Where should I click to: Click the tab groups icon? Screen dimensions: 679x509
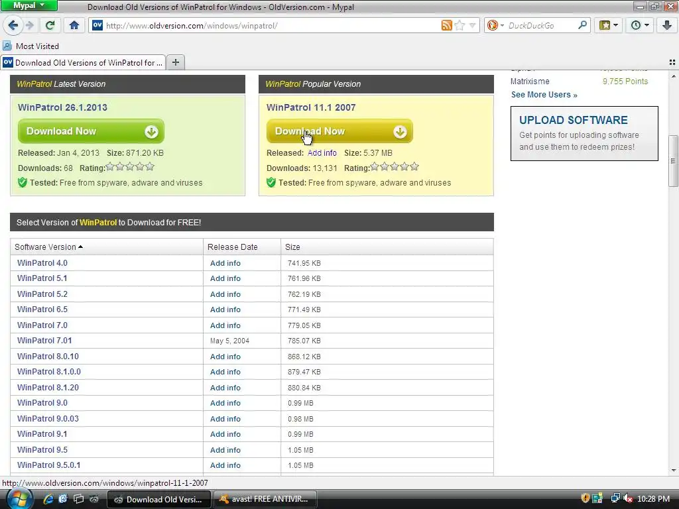point(672,63)
